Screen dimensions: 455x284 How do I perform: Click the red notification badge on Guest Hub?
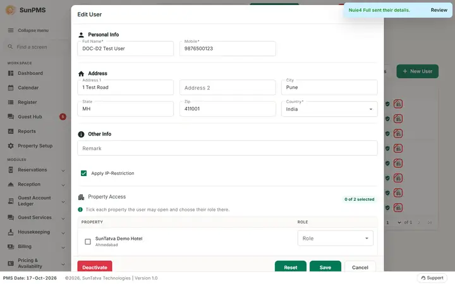(63, 117)
